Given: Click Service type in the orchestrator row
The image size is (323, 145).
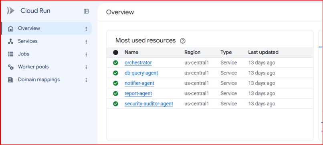Looking at the screenshot, I should pos(229,62).
